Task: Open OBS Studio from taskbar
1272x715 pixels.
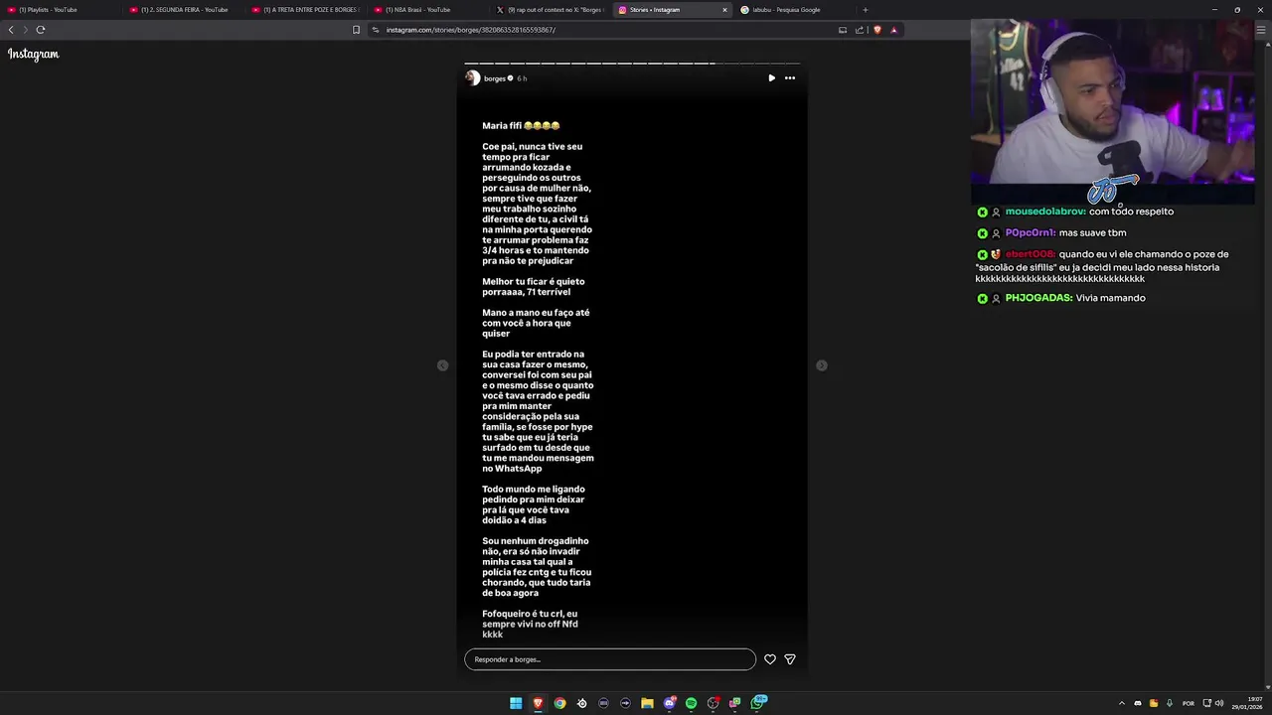Action: [714, 703]
